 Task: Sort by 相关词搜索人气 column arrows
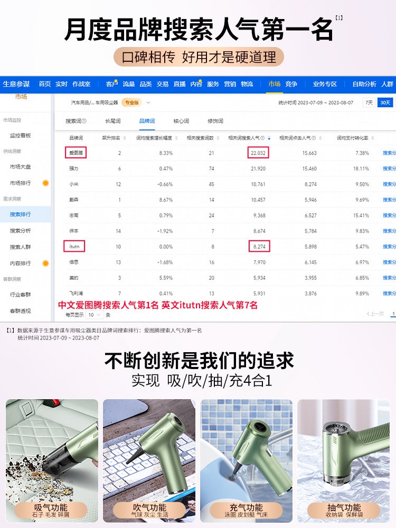pyautogui.click(x=269, y=138)
